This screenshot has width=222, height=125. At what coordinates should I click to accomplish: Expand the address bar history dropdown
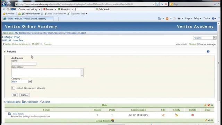pos(154,4)
